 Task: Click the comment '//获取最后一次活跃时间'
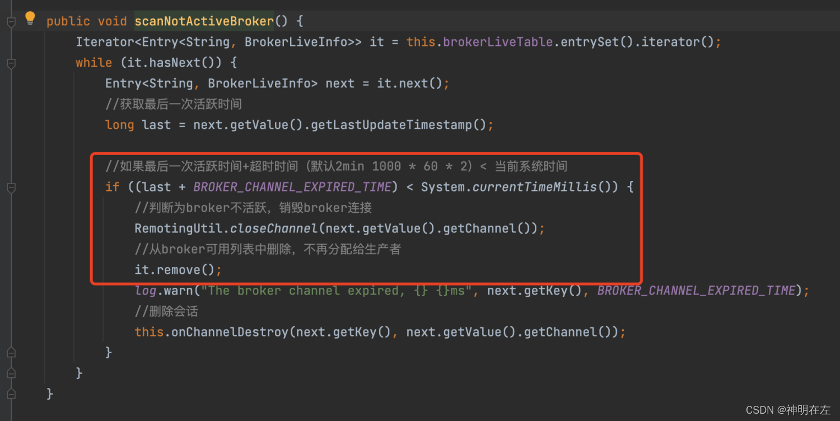(174, 104)
